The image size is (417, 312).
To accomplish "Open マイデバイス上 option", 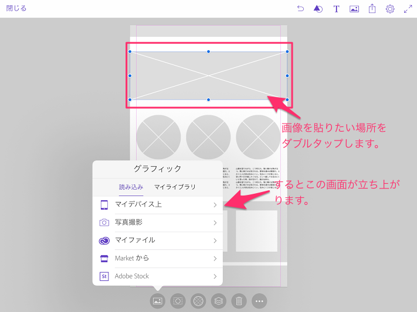I will [x=158, y=205].
